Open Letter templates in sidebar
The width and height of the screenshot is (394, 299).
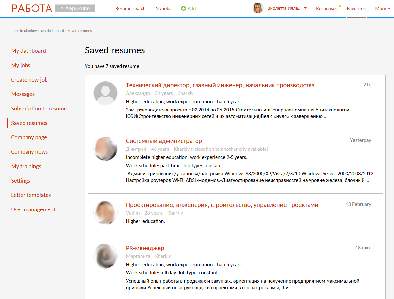[31, 195]
